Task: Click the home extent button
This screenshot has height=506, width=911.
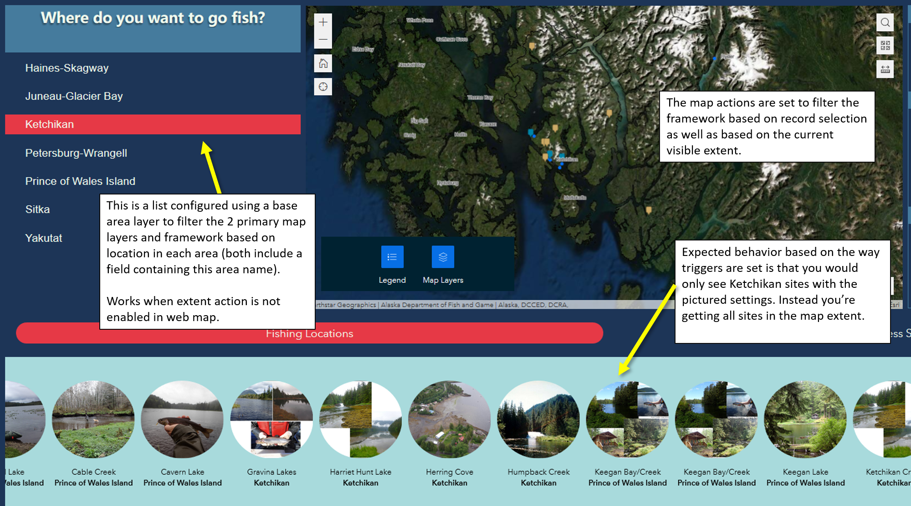Action: (323, 62)
